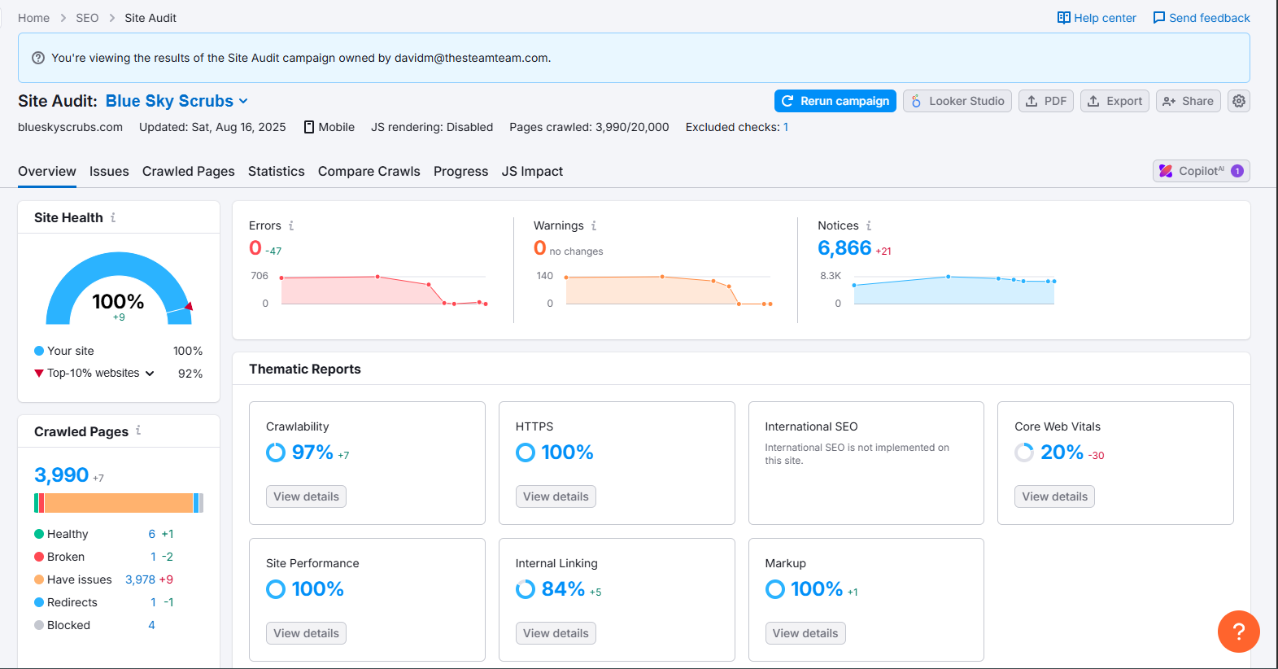The image size is (1278, 669).
Task: Click the Notices count 6,866
Action: point(844,248)
